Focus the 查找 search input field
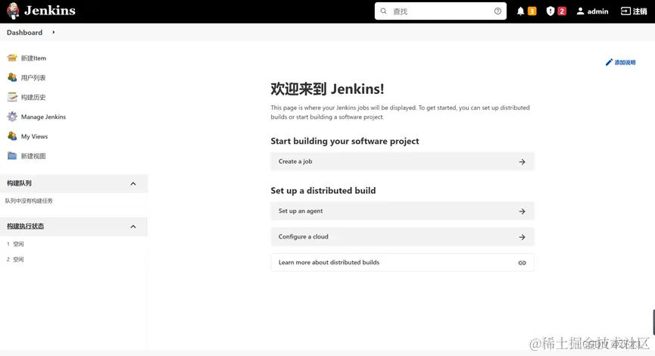The image size is (655, 356). coord(440,11)
